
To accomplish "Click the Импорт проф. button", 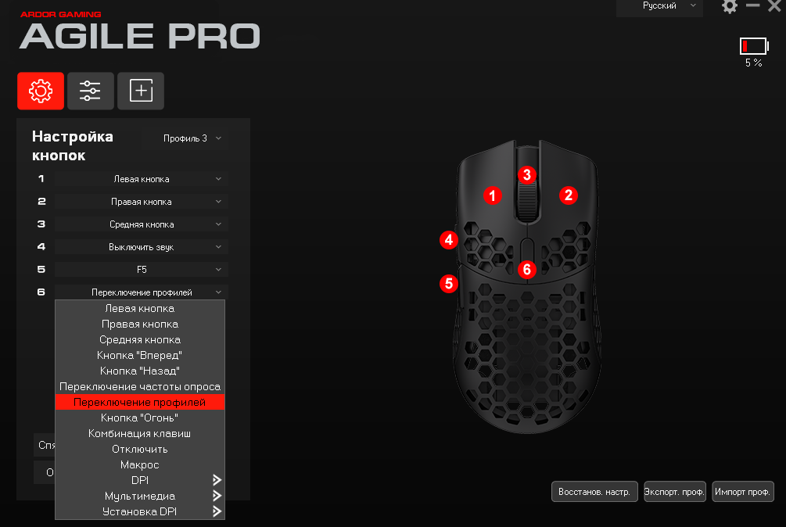I will pos(743,492).
